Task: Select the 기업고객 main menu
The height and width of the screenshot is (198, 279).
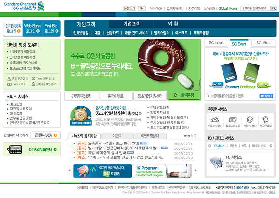Action: pos(132,24)
